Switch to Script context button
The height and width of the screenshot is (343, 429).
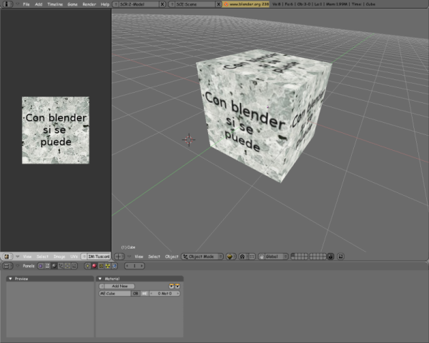[x=47, y=266]
